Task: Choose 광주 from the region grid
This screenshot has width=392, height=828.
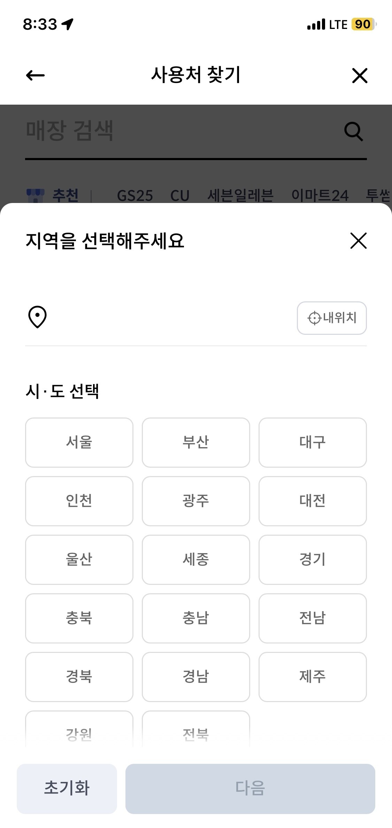Action: (196, 501)
